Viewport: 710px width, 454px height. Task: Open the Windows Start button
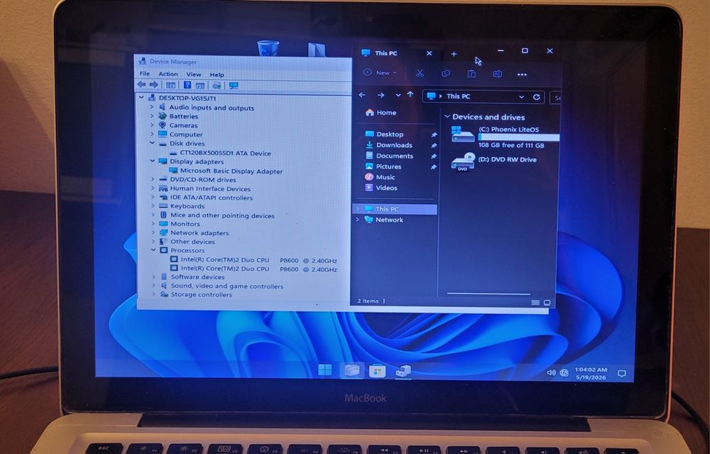[324, 370]
